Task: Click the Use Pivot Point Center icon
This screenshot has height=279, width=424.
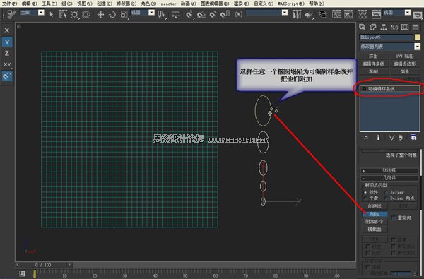Action: [x=162, y=14]
